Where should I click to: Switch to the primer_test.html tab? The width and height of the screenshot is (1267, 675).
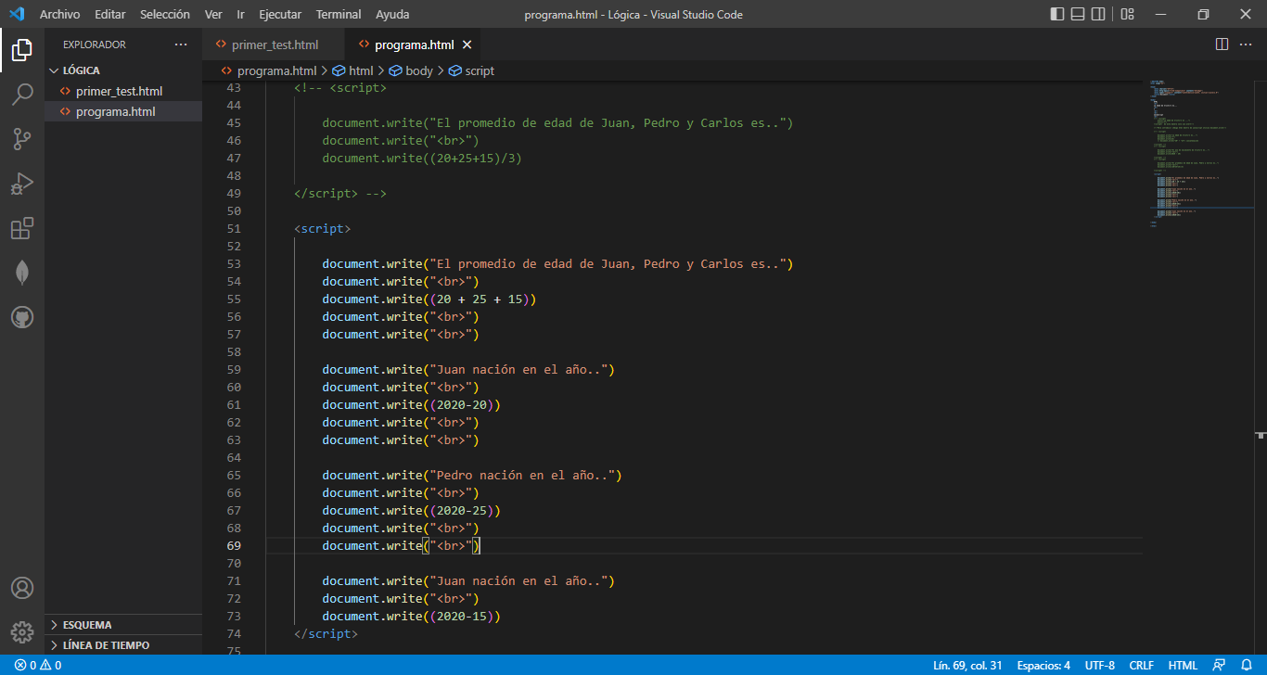274,45
